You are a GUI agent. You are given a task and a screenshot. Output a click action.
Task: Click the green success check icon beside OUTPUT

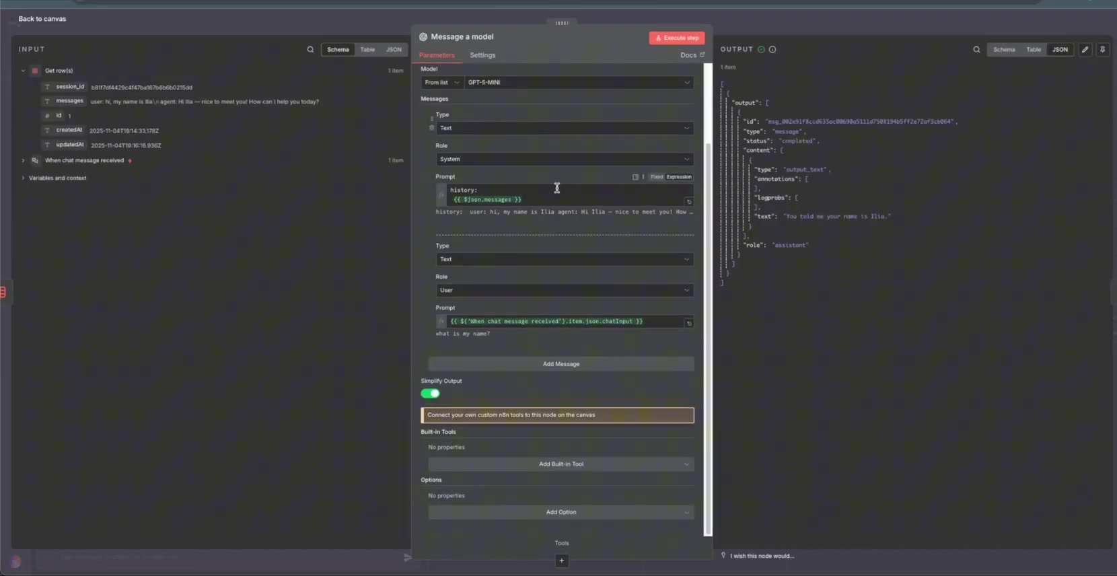761,50
